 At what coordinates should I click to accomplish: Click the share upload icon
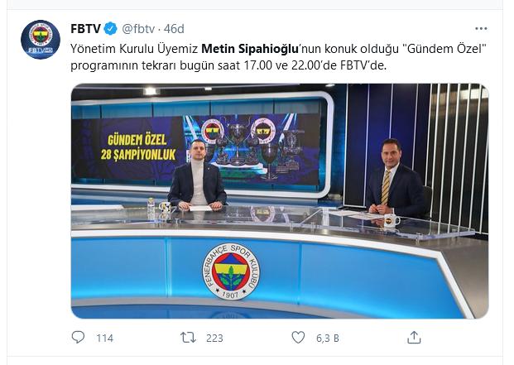(414, 337)
